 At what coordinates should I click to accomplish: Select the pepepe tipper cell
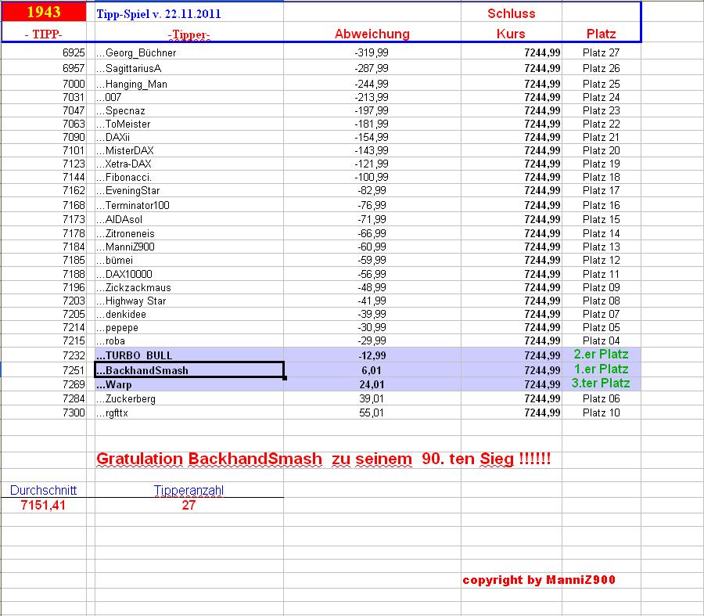point(189,327)
